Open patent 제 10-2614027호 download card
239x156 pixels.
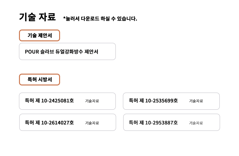[x=68, y=122]
